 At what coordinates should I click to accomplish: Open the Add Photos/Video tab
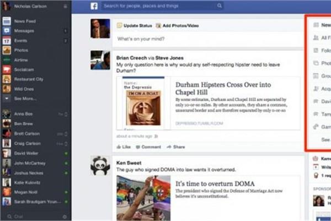(x=177, y=25)
